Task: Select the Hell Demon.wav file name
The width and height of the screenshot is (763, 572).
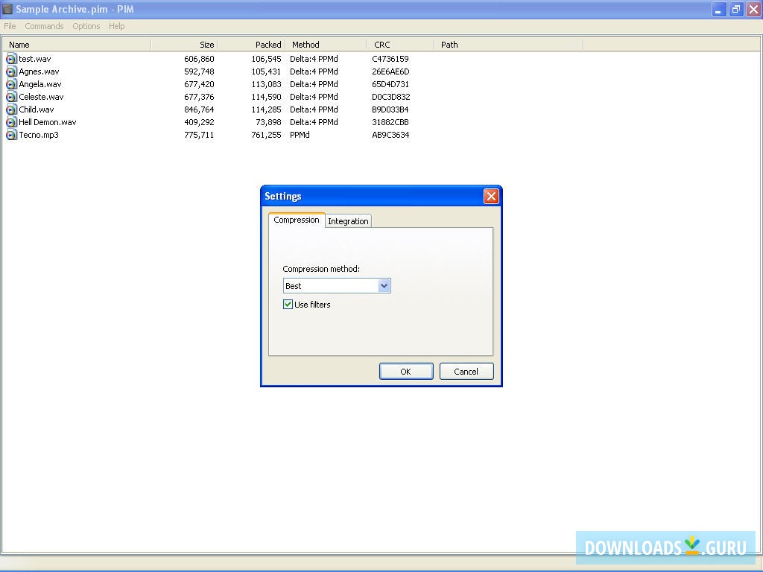Action: coord(48,122)
